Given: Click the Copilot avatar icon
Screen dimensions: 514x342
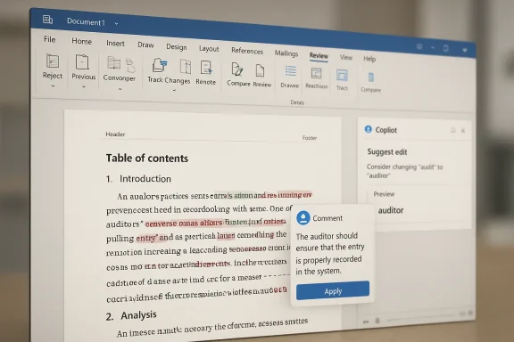Looking at the screenshot, I should pyautogui.click(x=369, y=129).
